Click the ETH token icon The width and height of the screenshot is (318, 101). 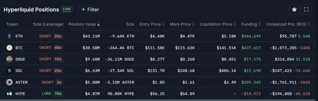10,36
